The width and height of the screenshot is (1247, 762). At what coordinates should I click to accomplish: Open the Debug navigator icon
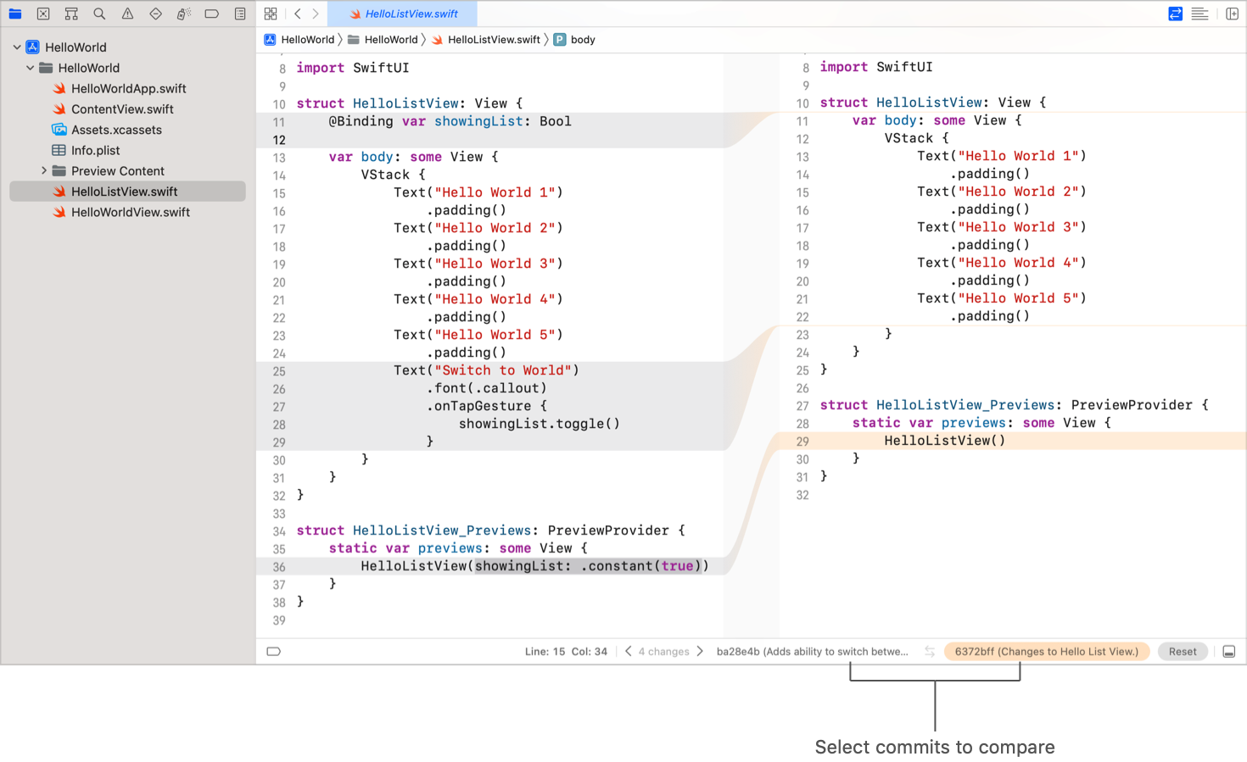tap(183, 14)
